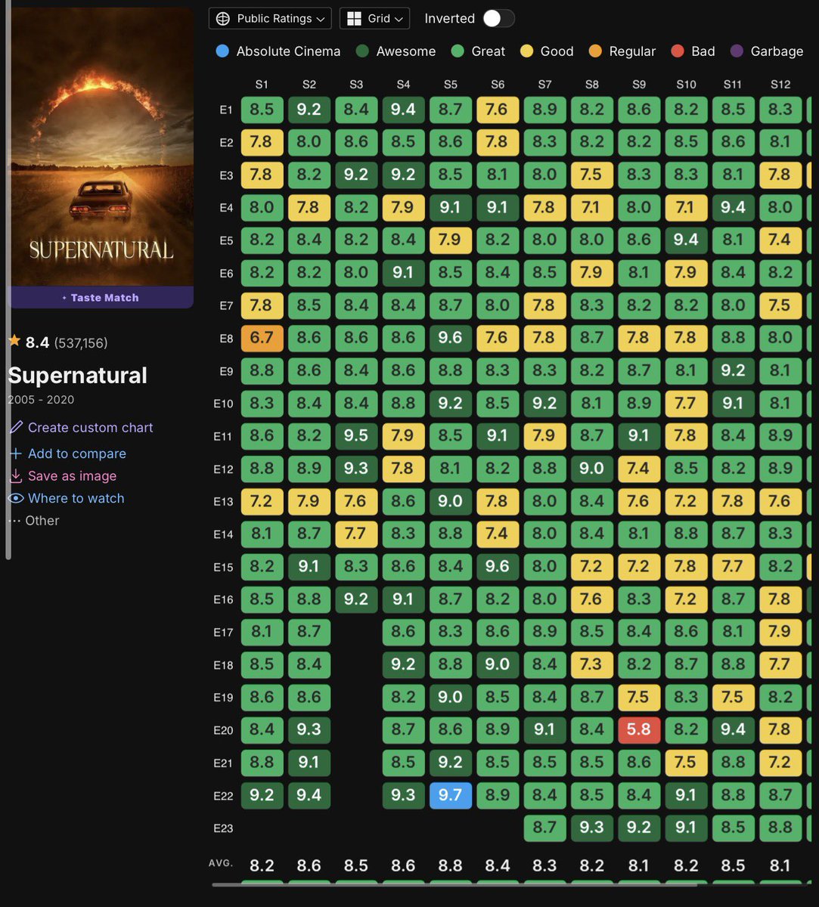Click the 7.5 cell in S11 E19
819x907 pixels.
click(733, 697)
